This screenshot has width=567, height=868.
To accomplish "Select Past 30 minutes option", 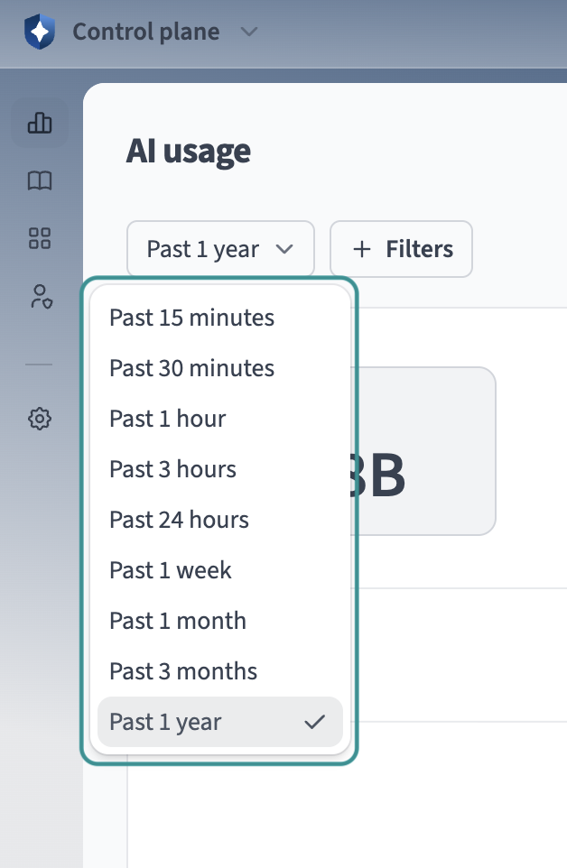I will [x=220, y=368].
